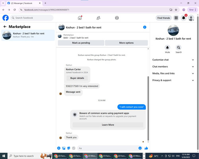The image size is (199, 159).
Task: Mute the conversation with bell icon
Action: (x=168, y=47)
